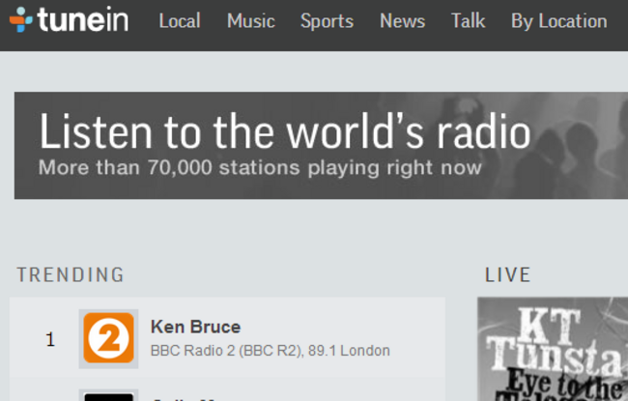Open the News menu item
Viewport: 628px width, 401px height.
click(402, 21)
